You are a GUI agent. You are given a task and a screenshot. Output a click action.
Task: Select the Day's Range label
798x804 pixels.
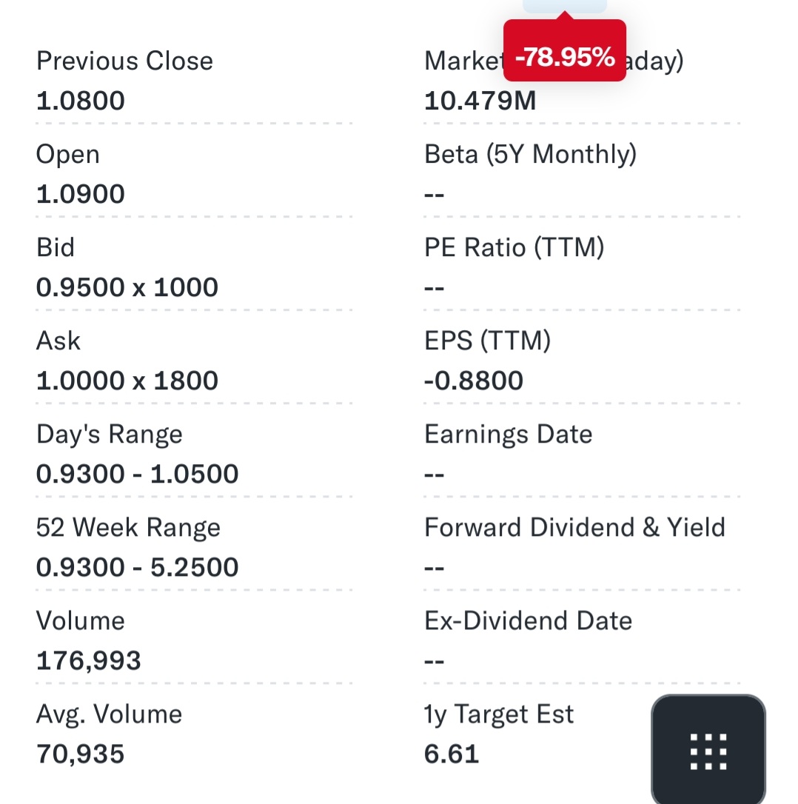point(110,434)
